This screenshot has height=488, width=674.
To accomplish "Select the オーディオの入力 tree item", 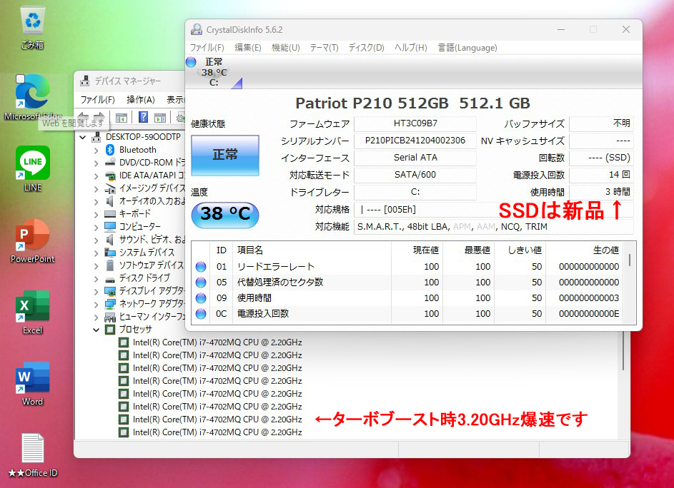I will click(152, 201).
